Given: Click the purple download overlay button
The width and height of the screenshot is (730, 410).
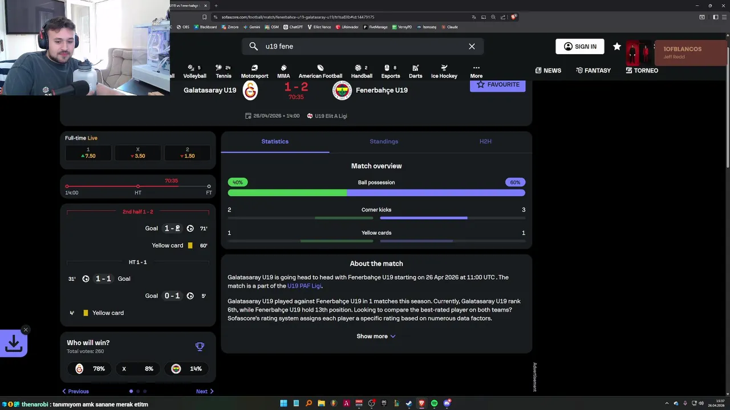Looking at the screenshot, I should [14, 343].
